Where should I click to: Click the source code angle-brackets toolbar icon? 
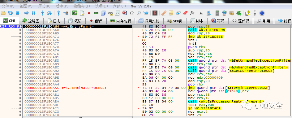132,13
